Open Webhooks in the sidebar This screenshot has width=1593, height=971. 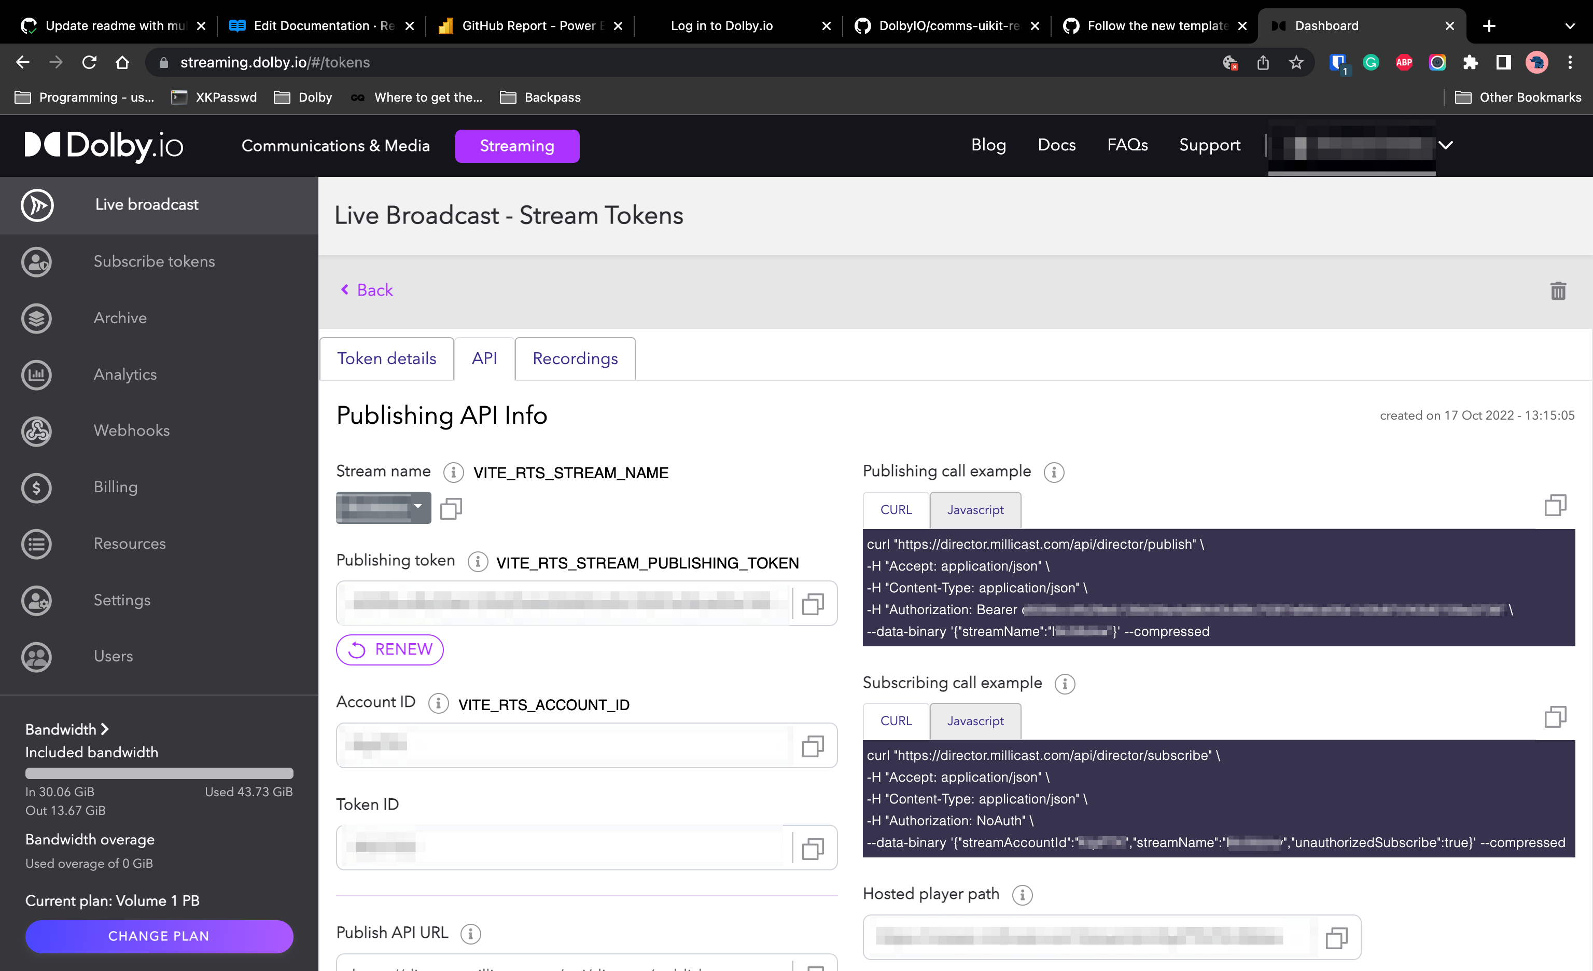pos(131,431)
